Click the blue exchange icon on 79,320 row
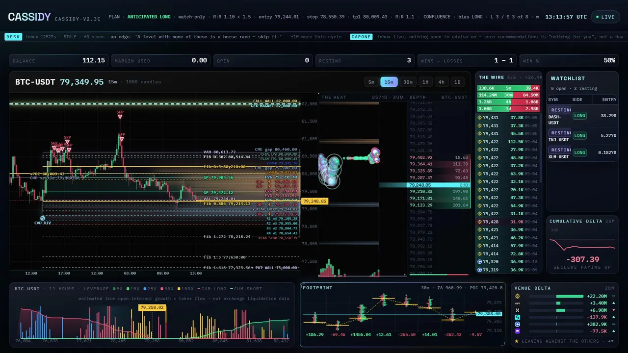This screenshot has height=353, width=628. tap(480, 262)
